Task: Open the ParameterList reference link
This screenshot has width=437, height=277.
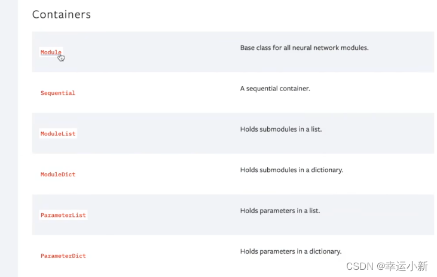Action: click(63, 215)
